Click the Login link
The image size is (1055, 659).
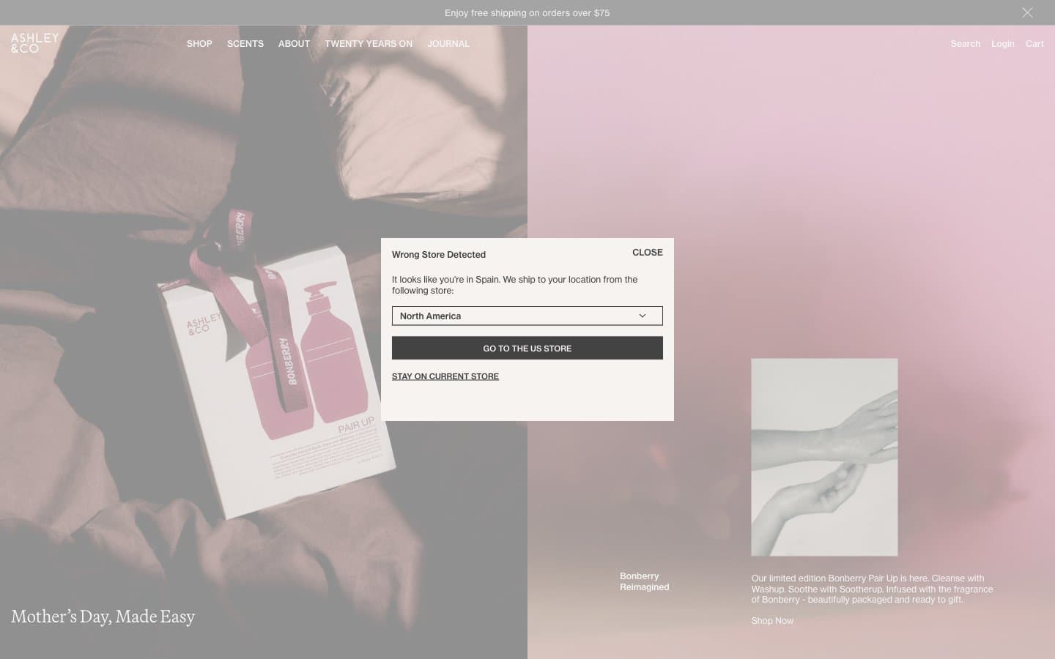(x=1002, y=44)
